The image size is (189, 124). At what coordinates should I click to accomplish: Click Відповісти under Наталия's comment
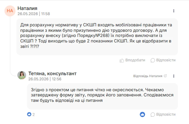pos(166,60)
